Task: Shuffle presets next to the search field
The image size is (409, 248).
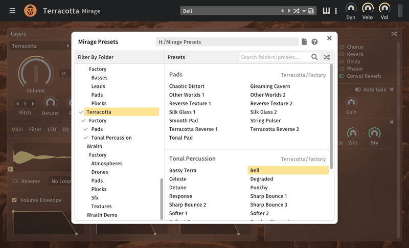Action: (326, 57)
